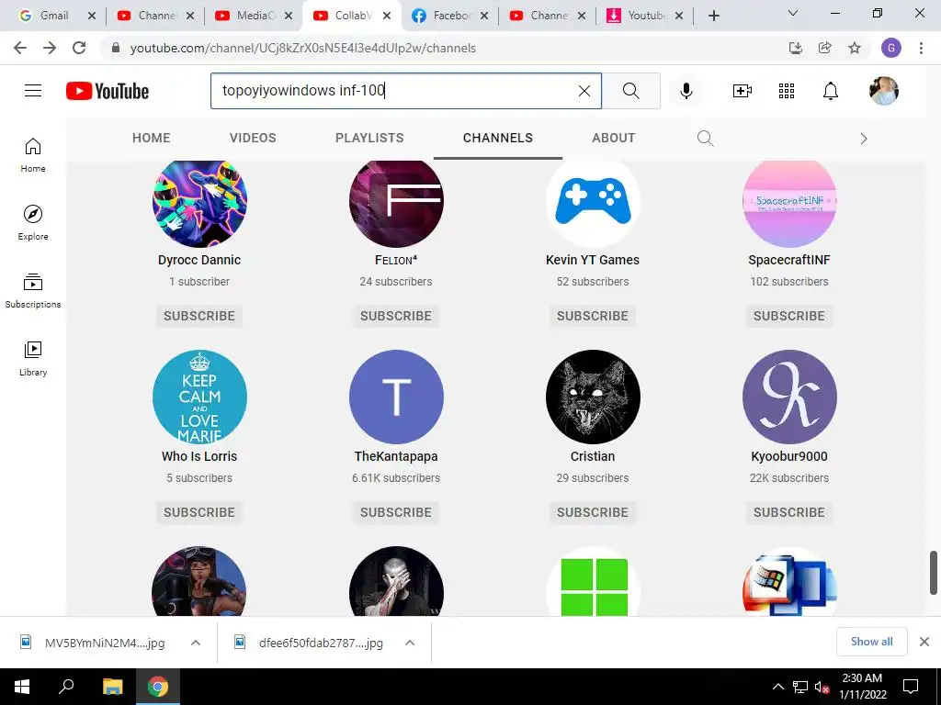Open the Kyoobur9000 channel name link
Screen dimensions: 941x705
tap(789, 456)
